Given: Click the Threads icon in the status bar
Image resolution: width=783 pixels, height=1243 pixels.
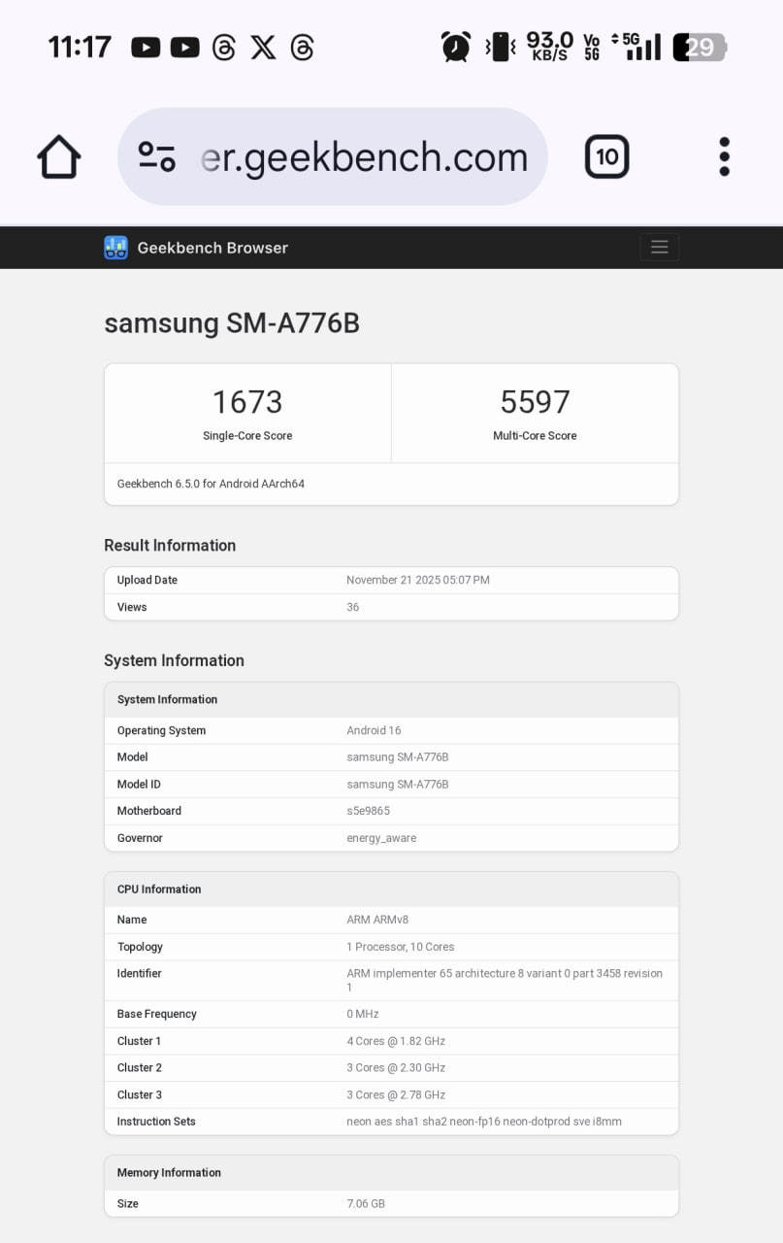Looking at the screenshot, I should (x=224, y=47).
